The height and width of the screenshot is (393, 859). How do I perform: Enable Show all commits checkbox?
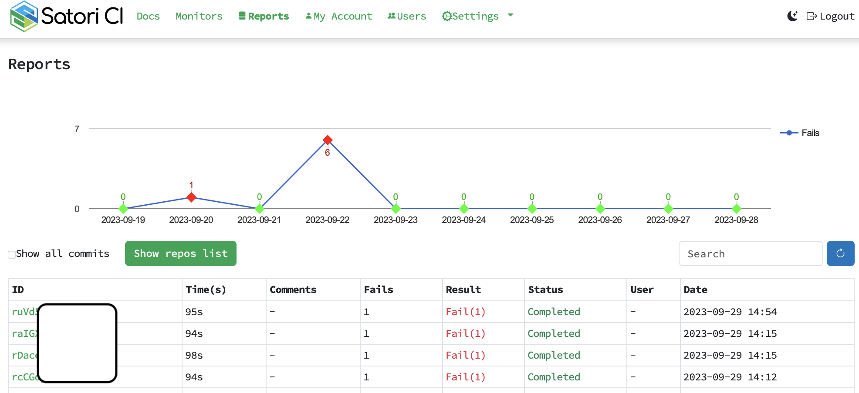[x=12, y=254]
